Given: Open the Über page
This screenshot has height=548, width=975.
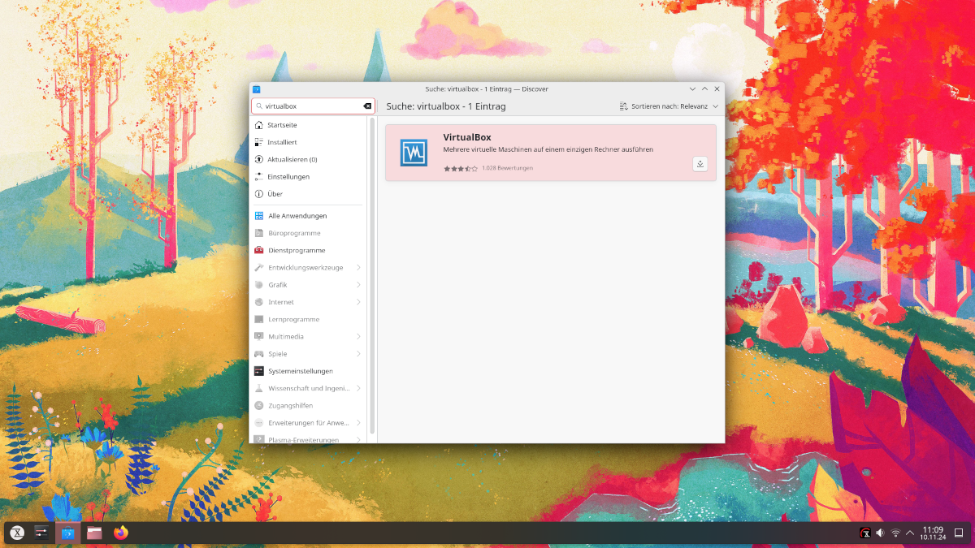Looking at the screenshot, I should (x=309, y=194).
